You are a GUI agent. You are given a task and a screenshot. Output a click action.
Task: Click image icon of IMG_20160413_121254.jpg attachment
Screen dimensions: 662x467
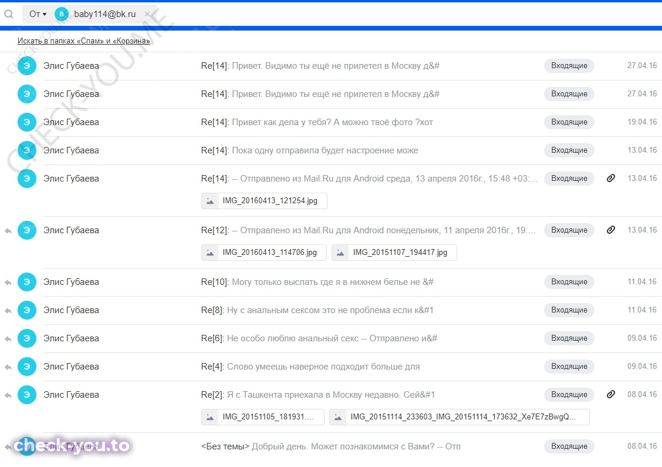[x=210, y=201]
